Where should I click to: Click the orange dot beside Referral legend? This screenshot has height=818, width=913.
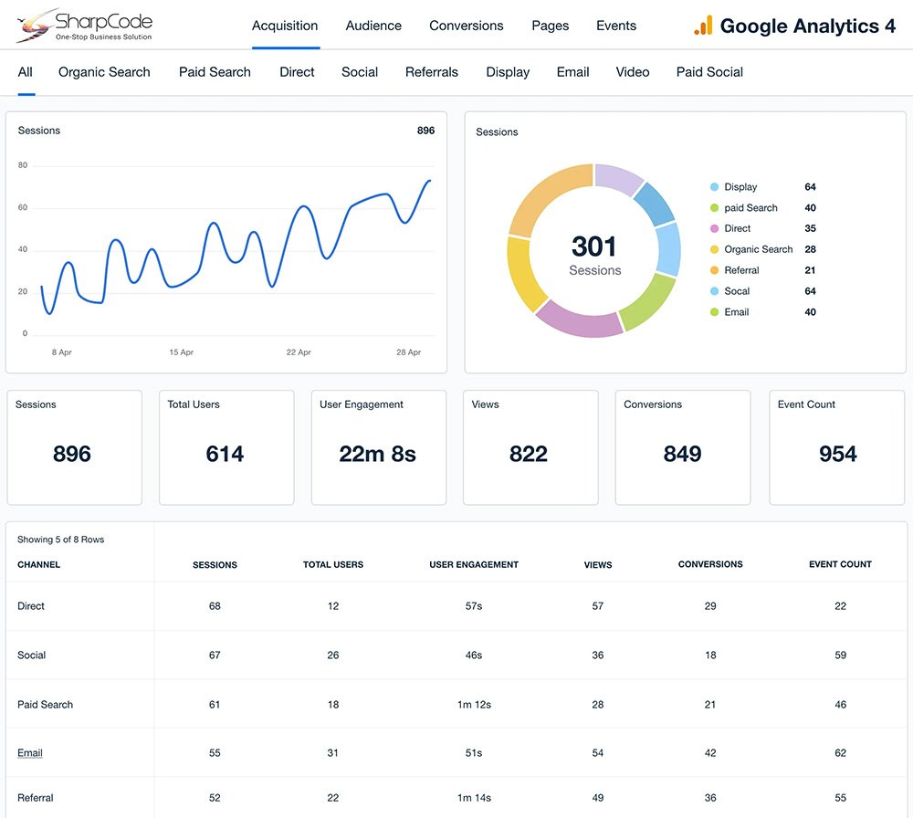point(714,270)
